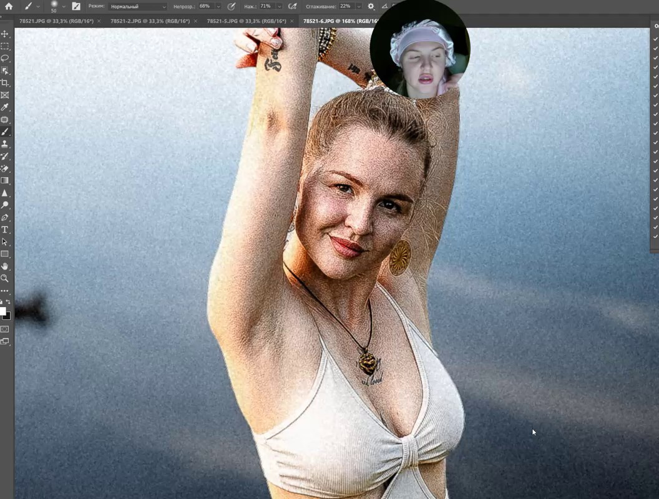Click the opacity value field showing 68%

click(x=206, y=6)
